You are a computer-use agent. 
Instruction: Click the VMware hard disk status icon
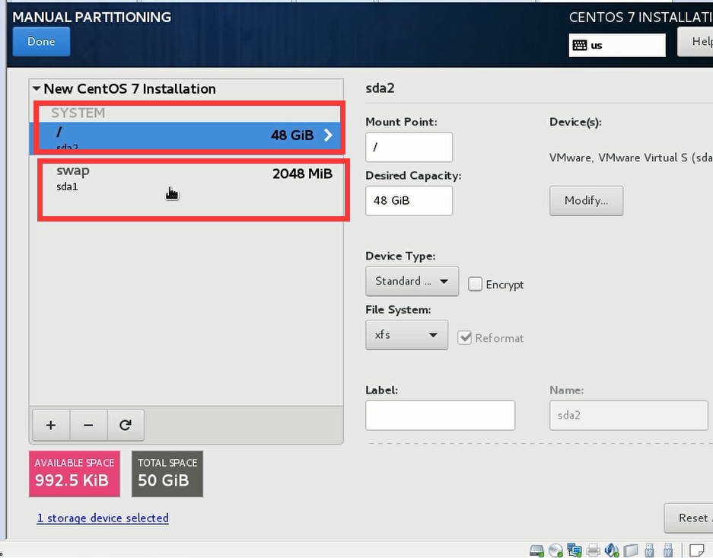[536, 550]
